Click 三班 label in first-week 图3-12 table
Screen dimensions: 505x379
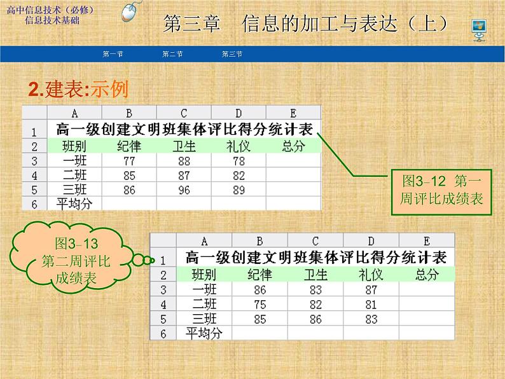pos(74,190)
